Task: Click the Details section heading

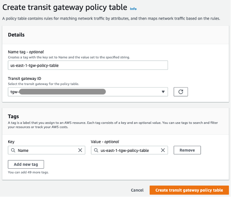Action: [x=16, y=35]
